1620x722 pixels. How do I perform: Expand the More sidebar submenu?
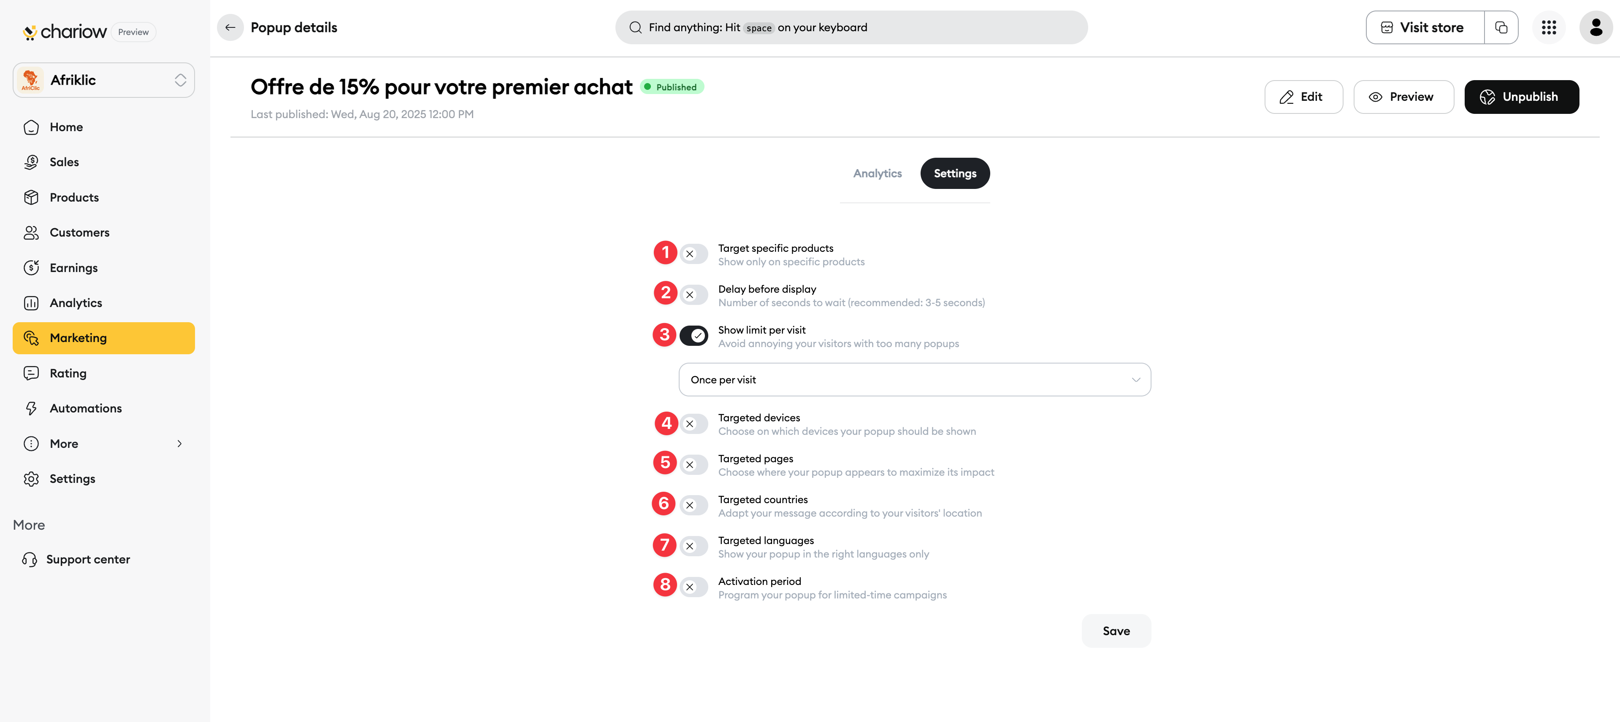(104, 444)
